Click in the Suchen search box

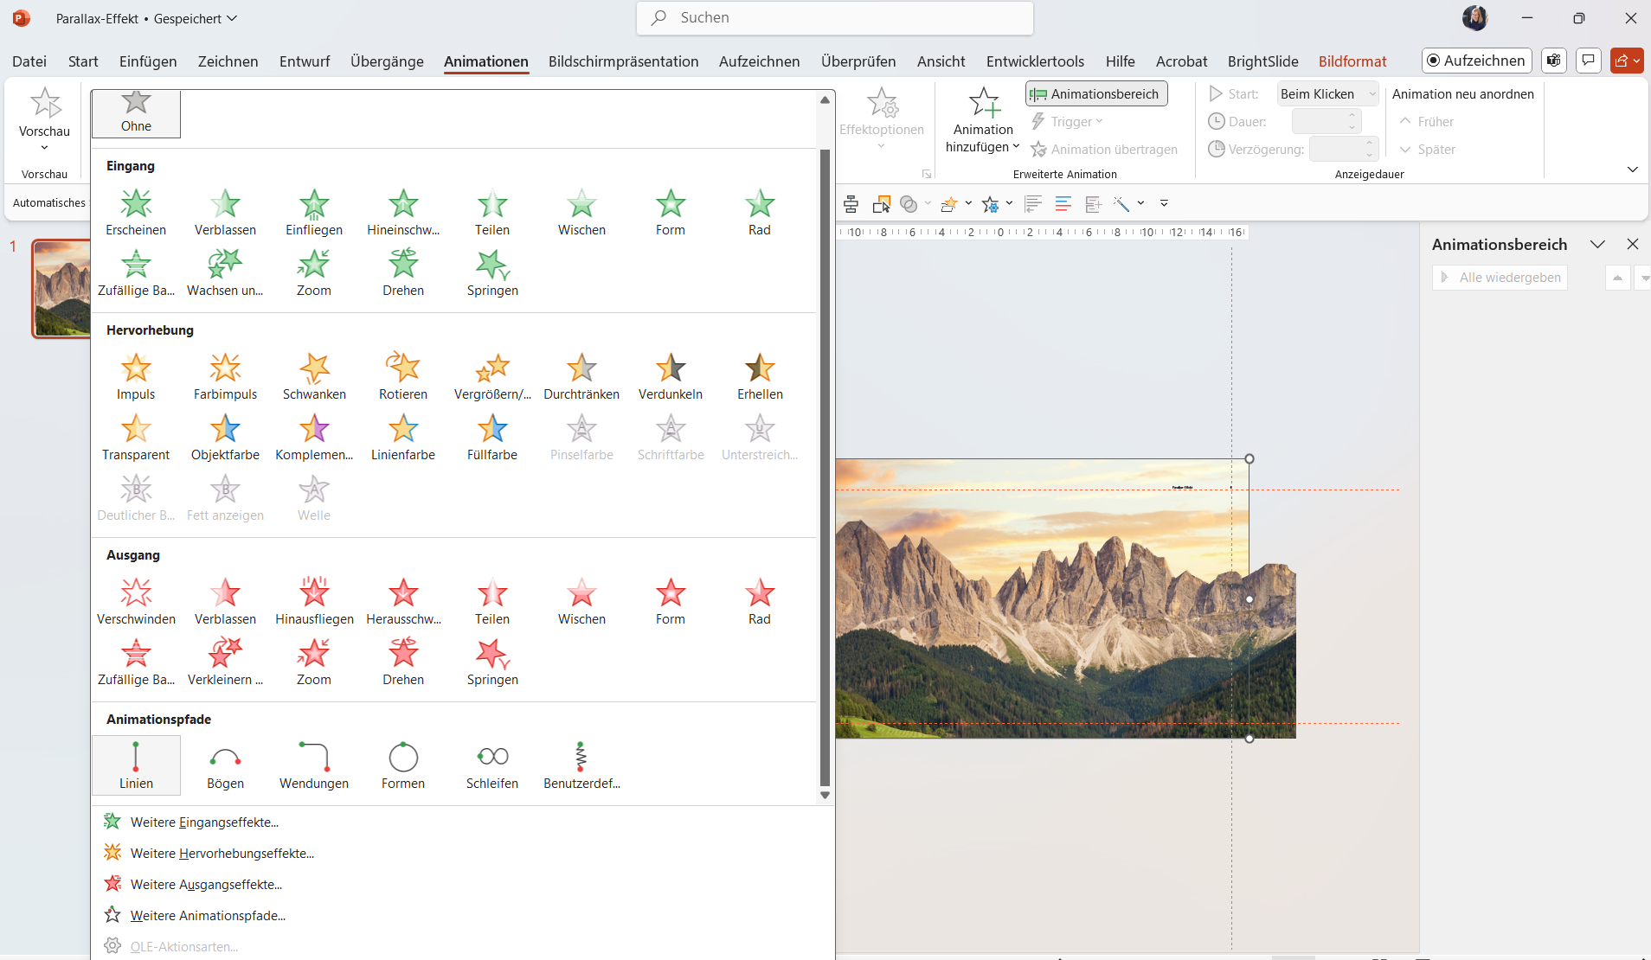pyautogui.click(x=834, y=17)
